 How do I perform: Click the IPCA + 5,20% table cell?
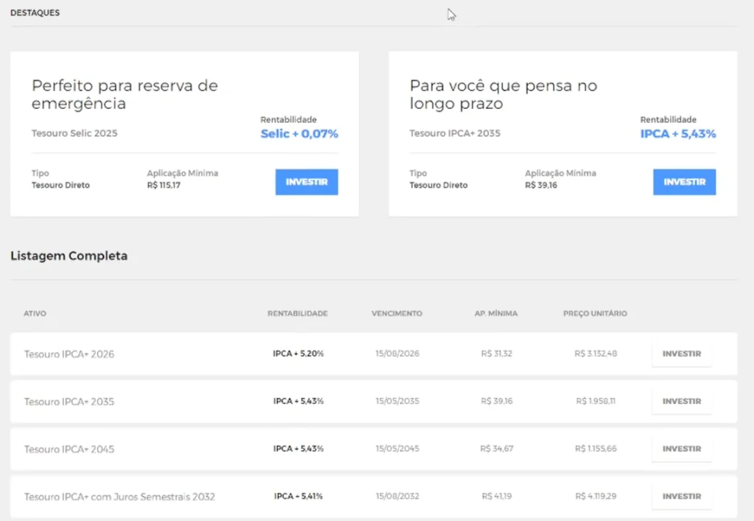coord(298,354)
